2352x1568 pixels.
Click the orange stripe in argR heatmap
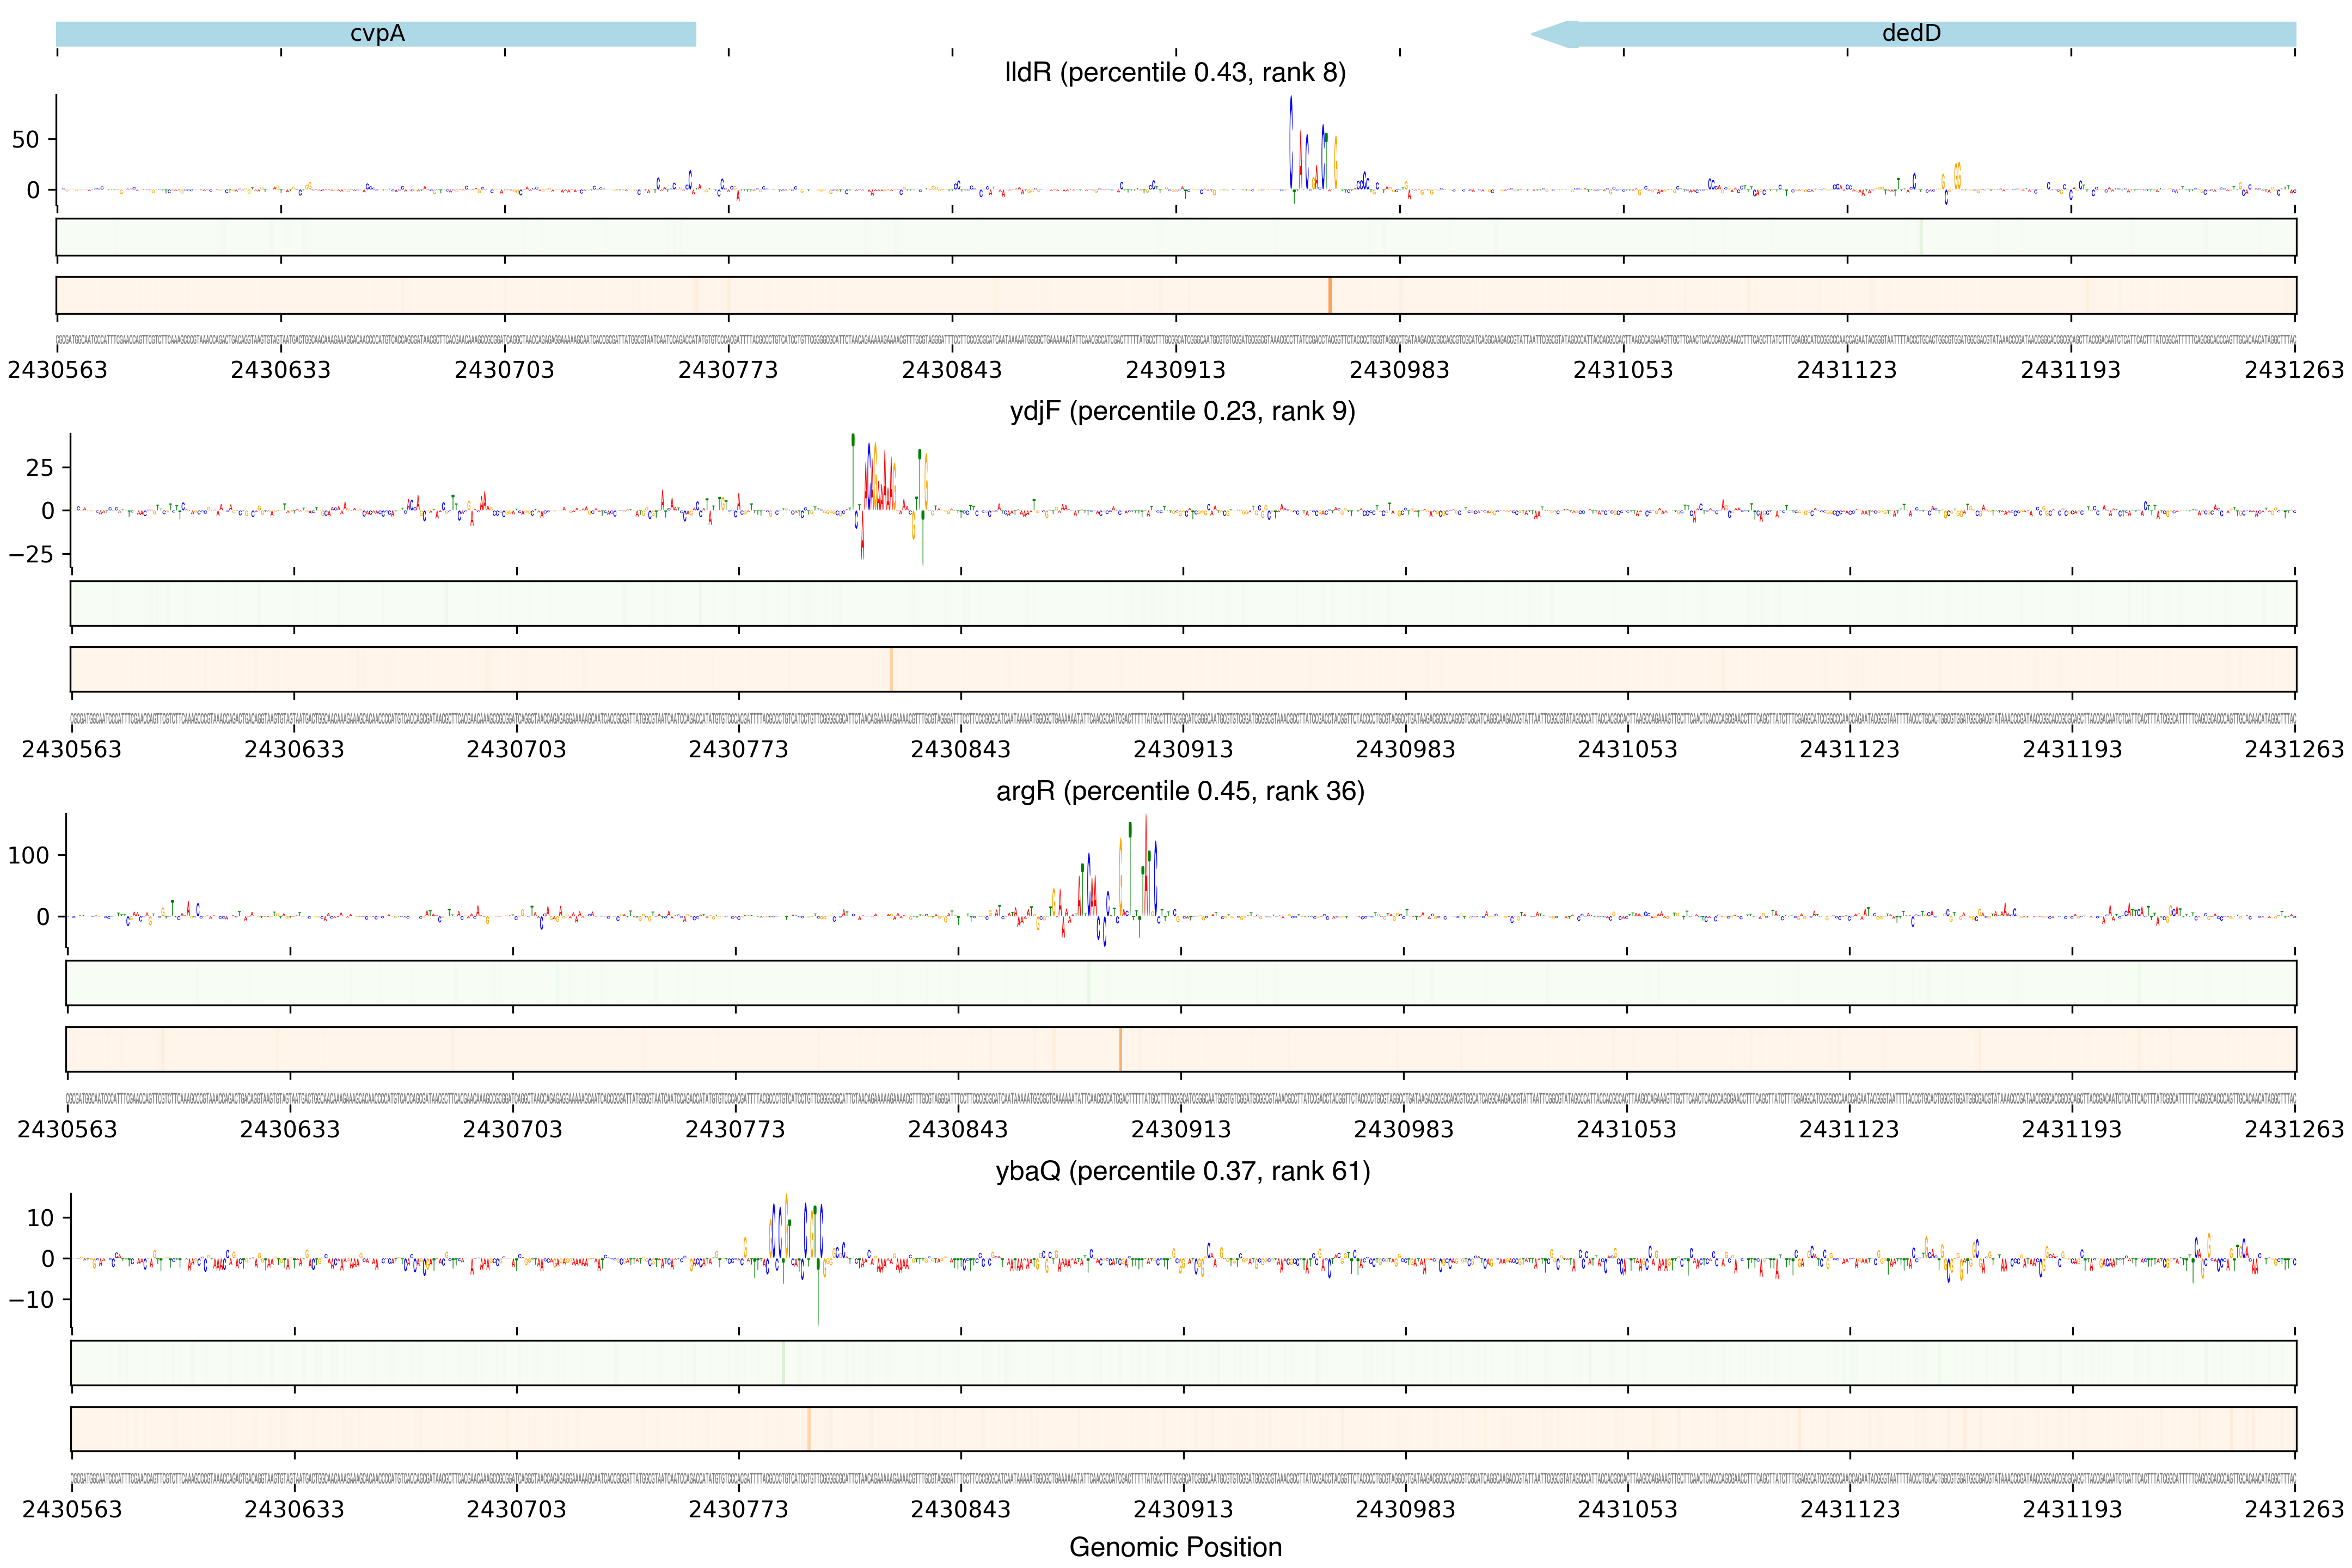pos(1120,1049)
